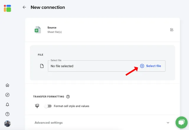This screenshot has width=189, height=130.
Task: Click the plus circle beside Select file
Action: [x=142, y=66]
